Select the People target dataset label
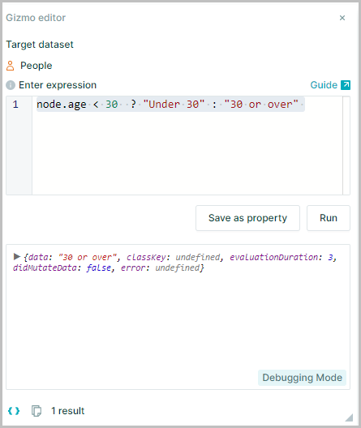 [x=36, y=66]
